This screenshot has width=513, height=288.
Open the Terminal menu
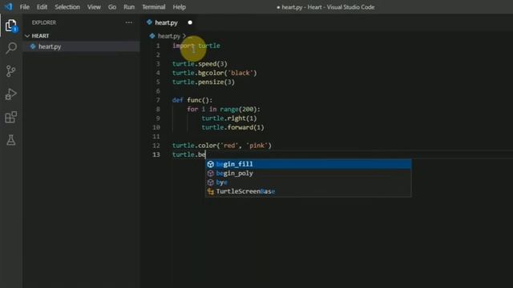153,7
